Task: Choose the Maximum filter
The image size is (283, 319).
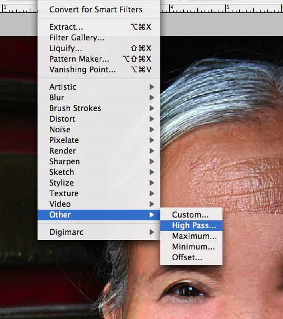Action: [x=191, y=236]
